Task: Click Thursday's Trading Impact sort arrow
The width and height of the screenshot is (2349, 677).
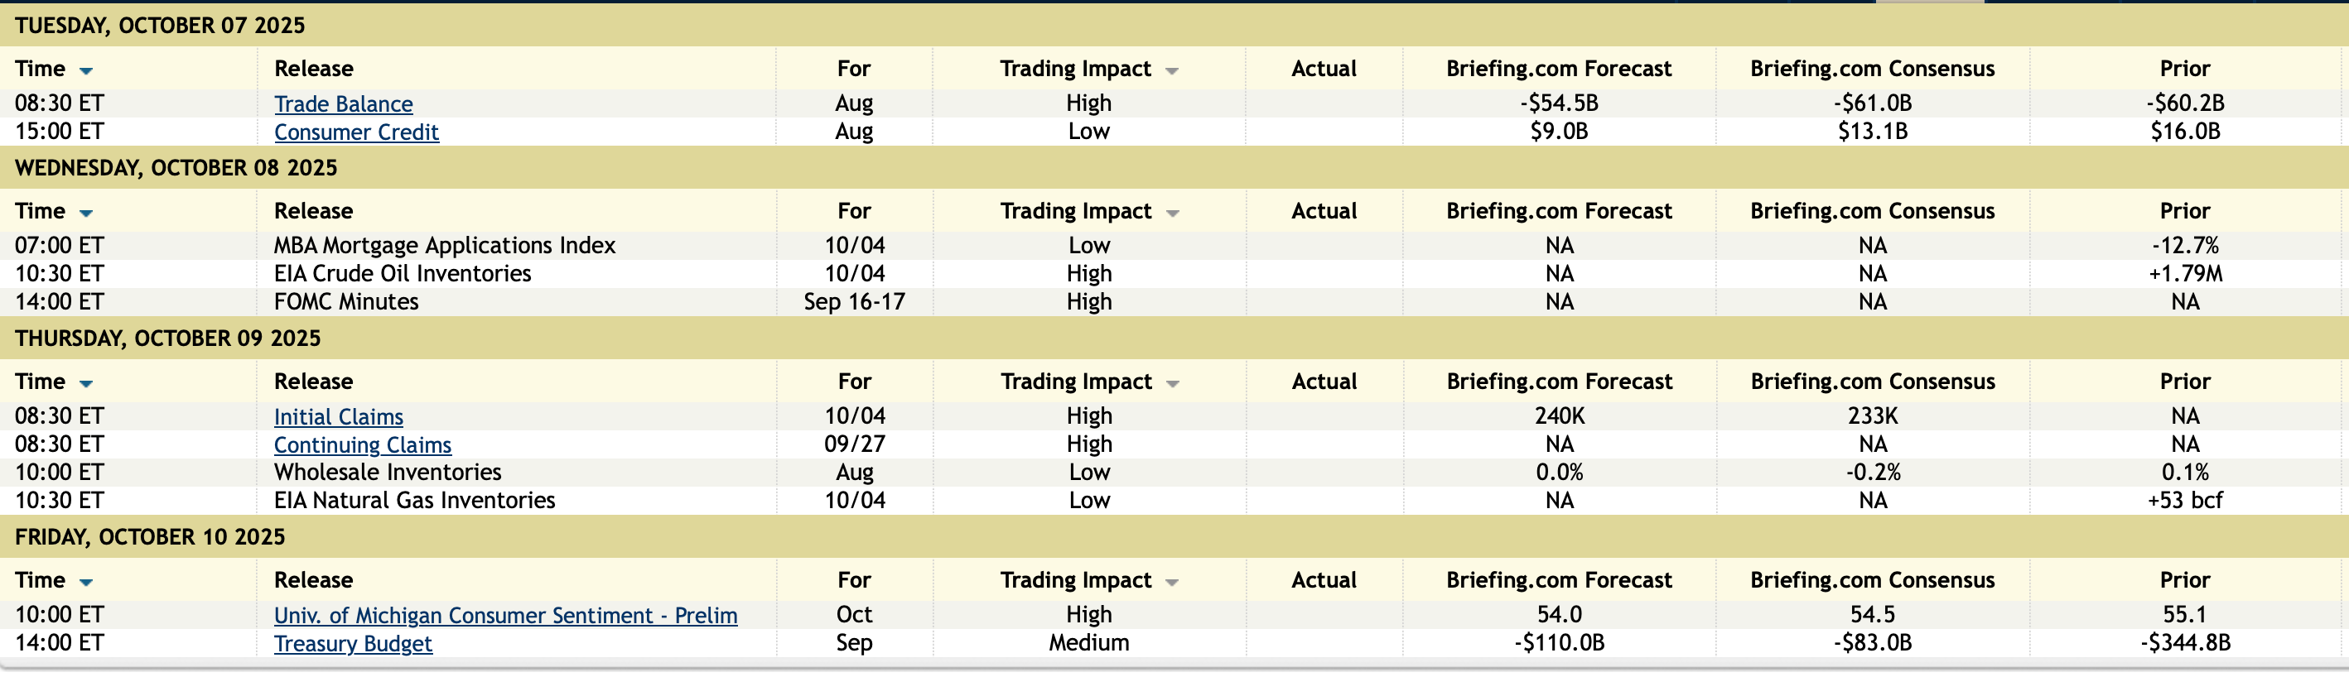Action: [1172, 383]
